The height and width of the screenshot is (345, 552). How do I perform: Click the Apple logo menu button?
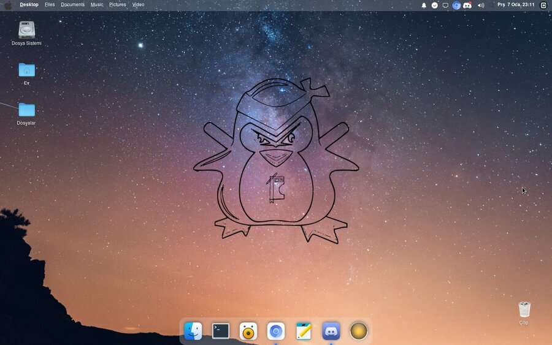tap(8, 6)
